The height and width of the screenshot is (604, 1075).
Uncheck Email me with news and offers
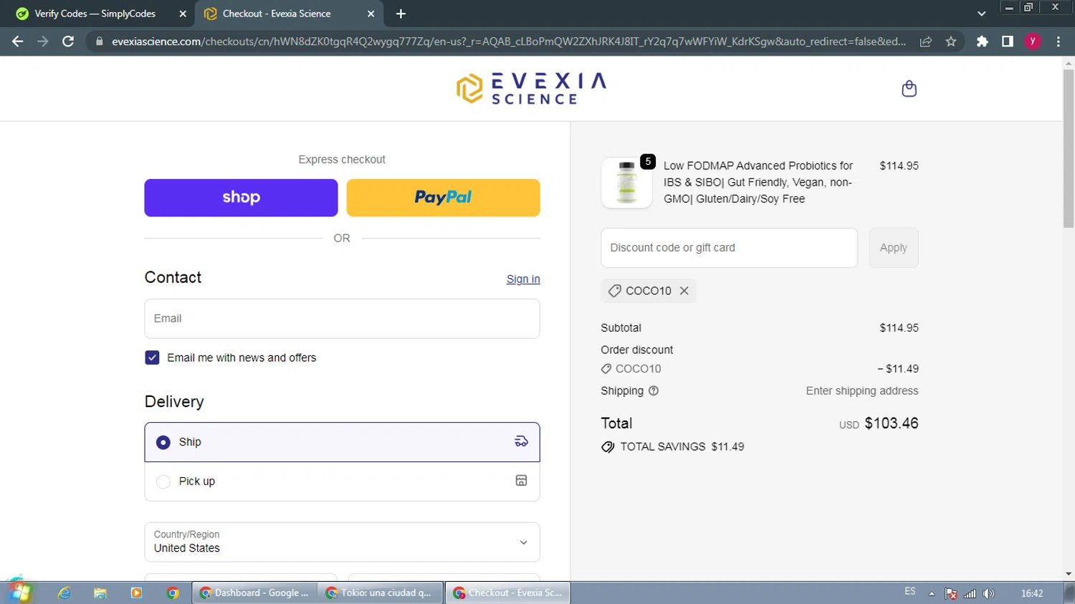point(152,358)
